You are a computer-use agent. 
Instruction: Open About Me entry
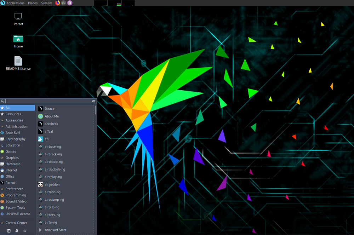65,116
